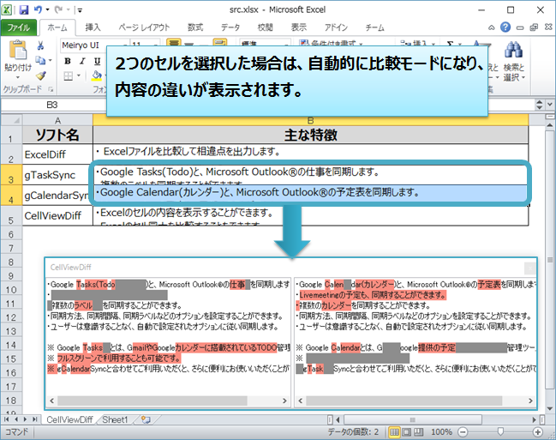This screenshot has width=556, height=440.
Task: Select the CellViewDiff sheet tab
Action: 69,419
